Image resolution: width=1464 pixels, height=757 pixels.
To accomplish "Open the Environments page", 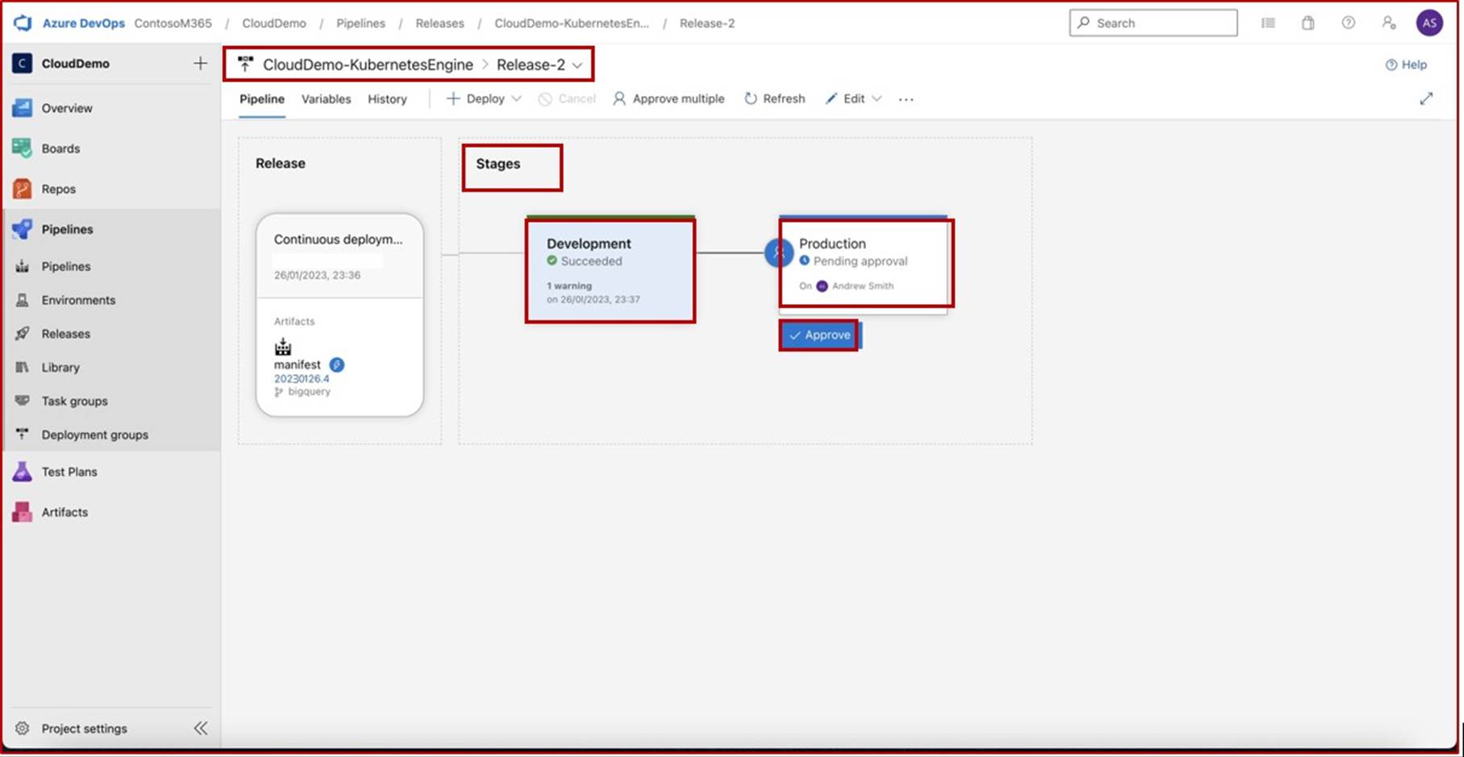I will coord(77,300).
